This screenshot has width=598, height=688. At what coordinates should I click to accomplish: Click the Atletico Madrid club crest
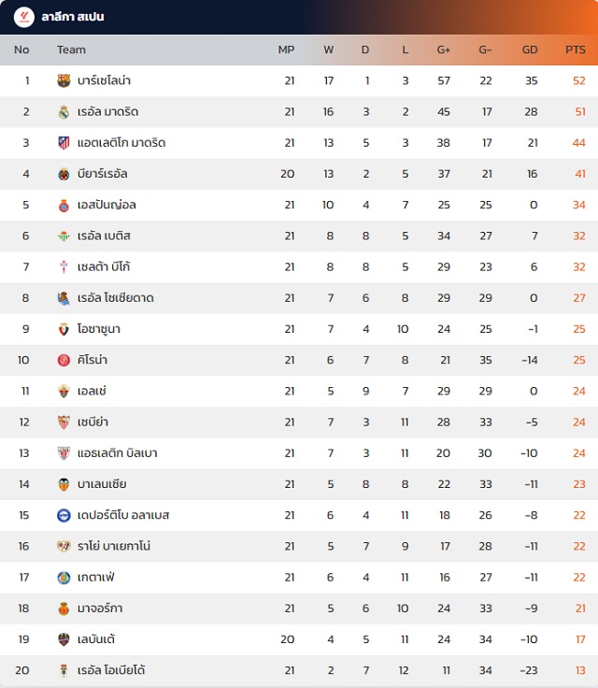64,143
